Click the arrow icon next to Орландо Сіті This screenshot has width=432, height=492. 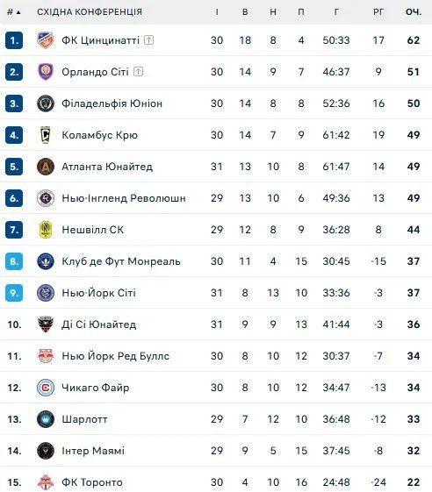click(x=138, y=72)
